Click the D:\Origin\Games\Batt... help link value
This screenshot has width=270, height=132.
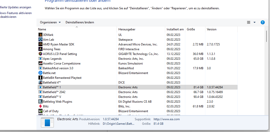pos(119,124)
